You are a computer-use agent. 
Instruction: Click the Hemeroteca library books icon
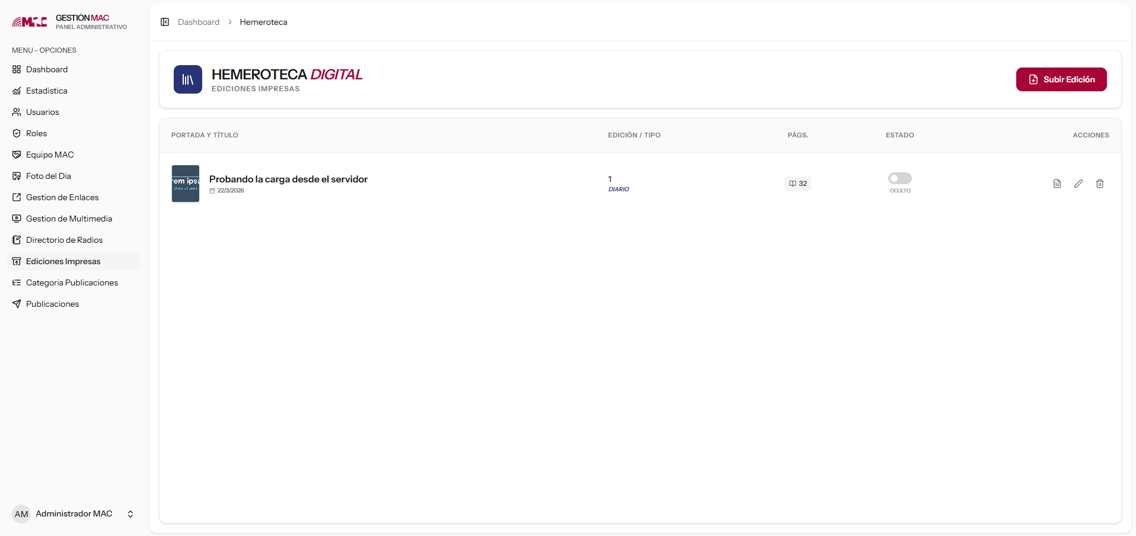(187, 79)
